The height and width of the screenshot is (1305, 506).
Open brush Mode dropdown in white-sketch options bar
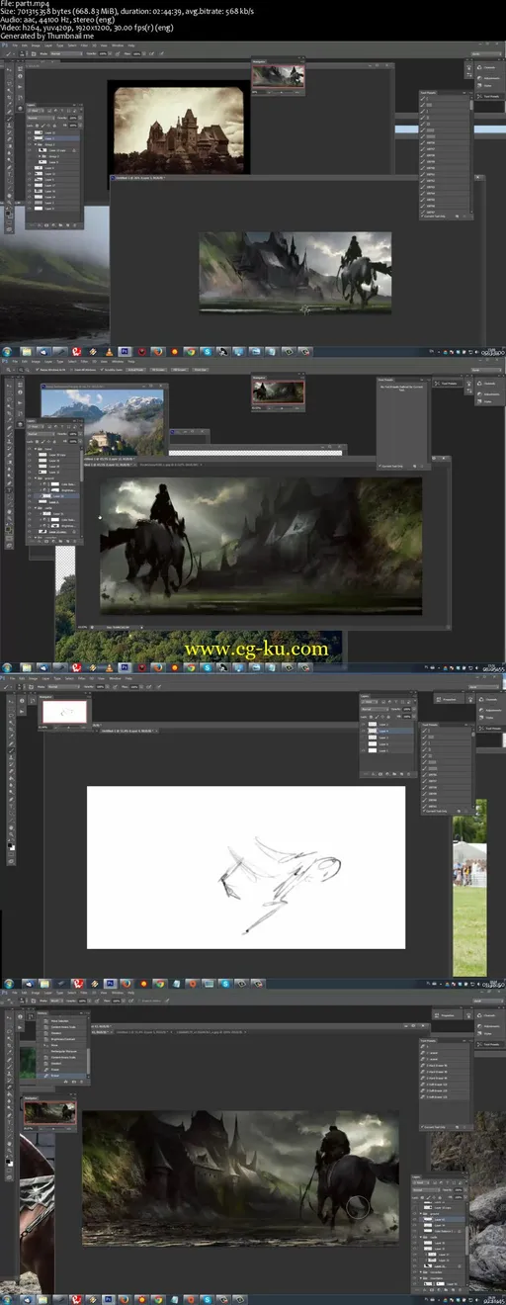coord(63,687)
